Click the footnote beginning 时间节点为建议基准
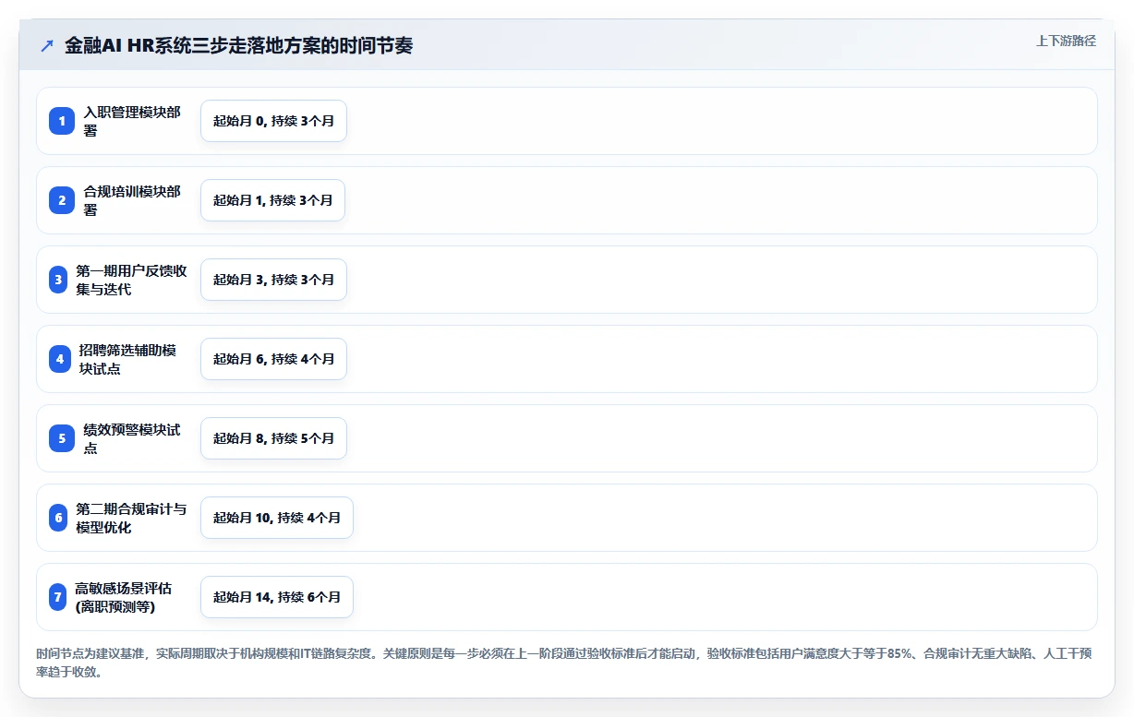This screenshot has height=717, width=1134. 564,663
